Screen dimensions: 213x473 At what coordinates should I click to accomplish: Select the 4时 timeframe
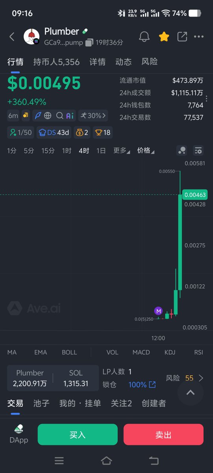[x=84, y=151]
